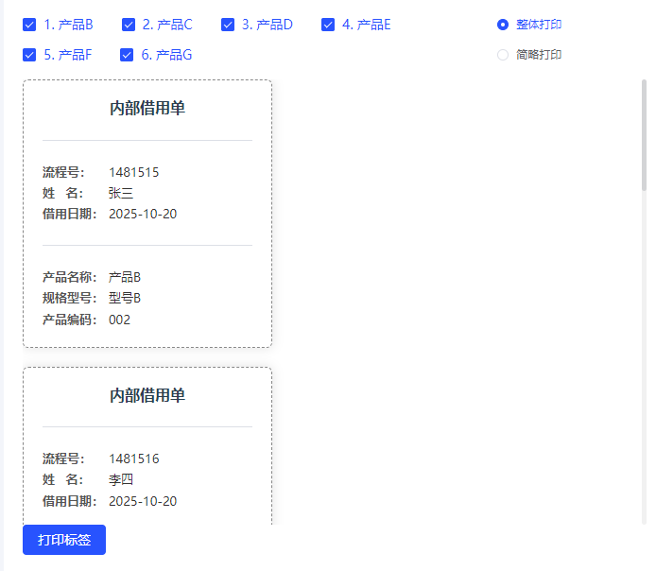This screenshot has width=656, height=571.
Task: Click the first card's 内部借用单 title
Action: click(x=147, y=108)
